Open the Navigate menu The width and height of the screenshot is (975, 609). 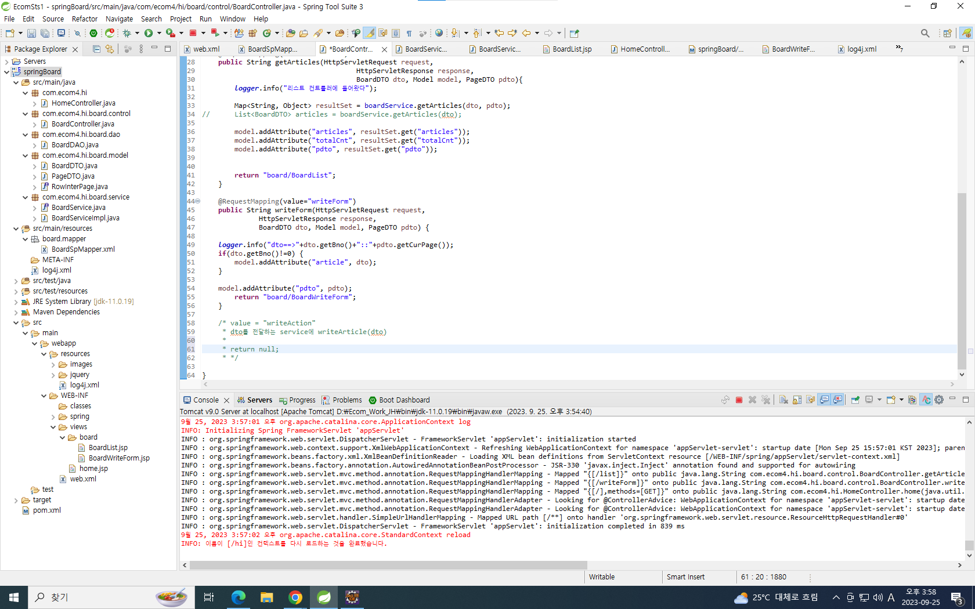[119, 19]
